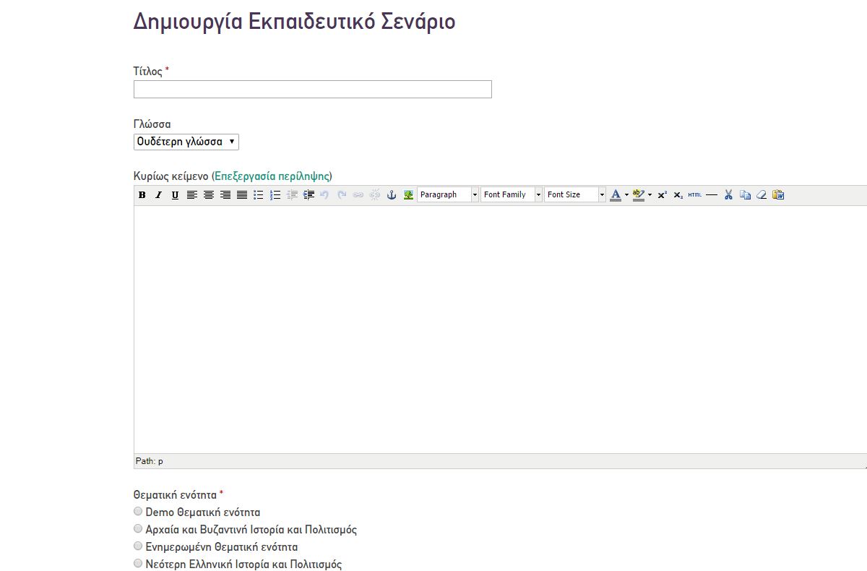Open the Γλώσσα language dropdown
This screenshot has width=867, height=571.
click(186, 142)
